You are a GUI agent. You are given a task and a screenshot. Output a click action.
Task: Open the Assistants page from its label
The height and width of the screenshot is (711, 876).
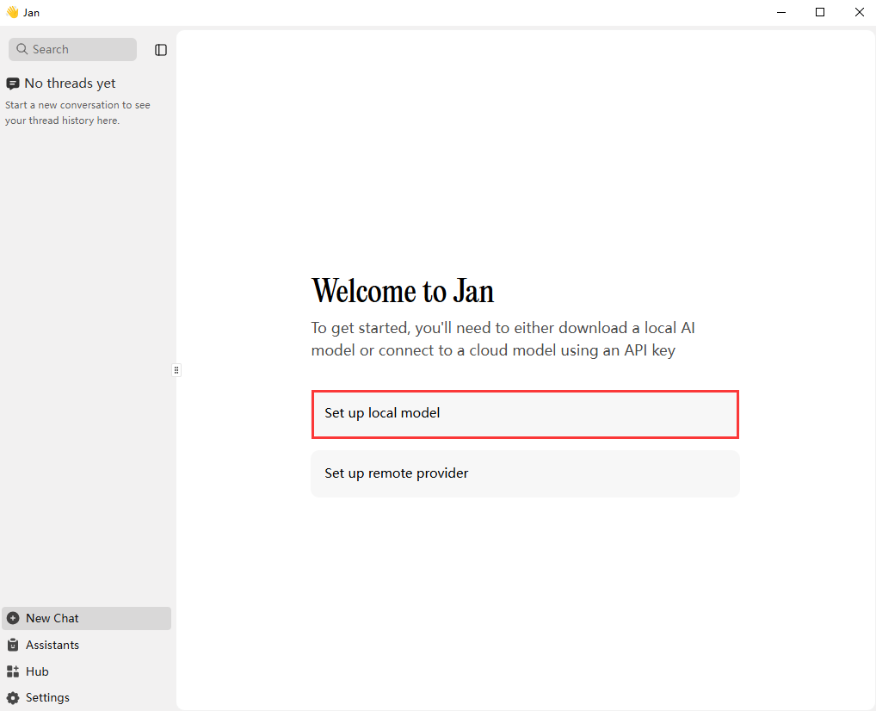click(x=52, y=645)
